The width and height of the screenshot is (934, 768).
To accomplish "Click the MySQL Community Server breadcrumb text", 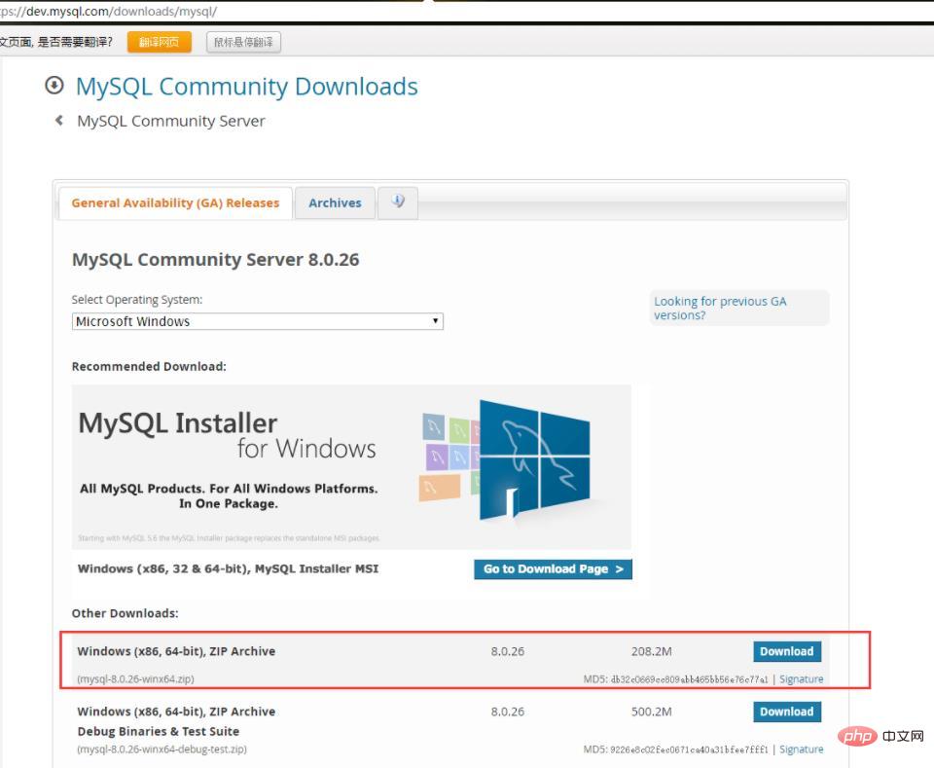I will pos(171,121).
